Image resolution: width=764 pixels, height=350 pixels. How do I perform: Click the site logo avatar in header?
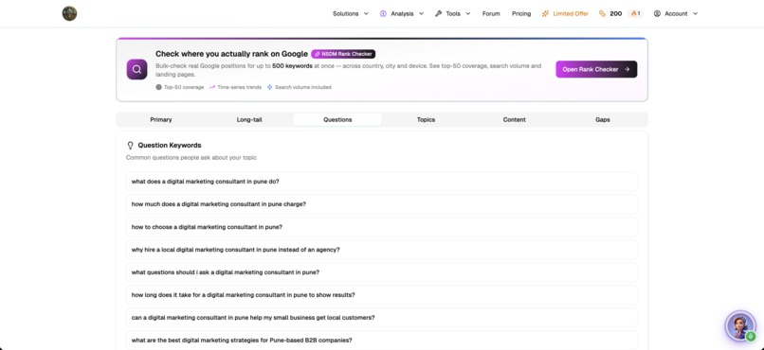pyautogui.click(x=70, y=13)
